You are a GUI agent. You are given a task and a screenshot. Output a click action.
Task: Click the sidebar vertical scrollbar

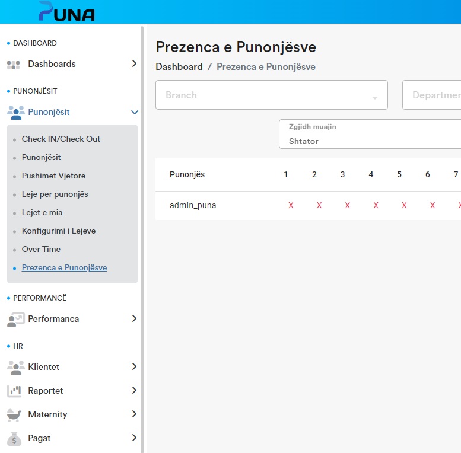(x=142, y=237)
